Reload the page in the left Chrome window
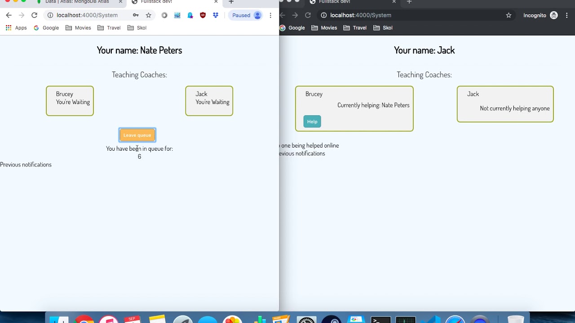Image resolution: width=575 pixels, height=323 pixels. [x=34, y=15]
